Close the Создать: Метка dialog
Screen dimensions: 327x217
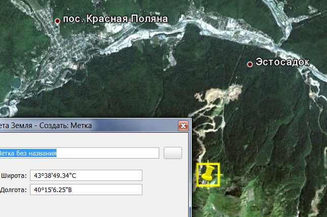(x=183, y=126)
